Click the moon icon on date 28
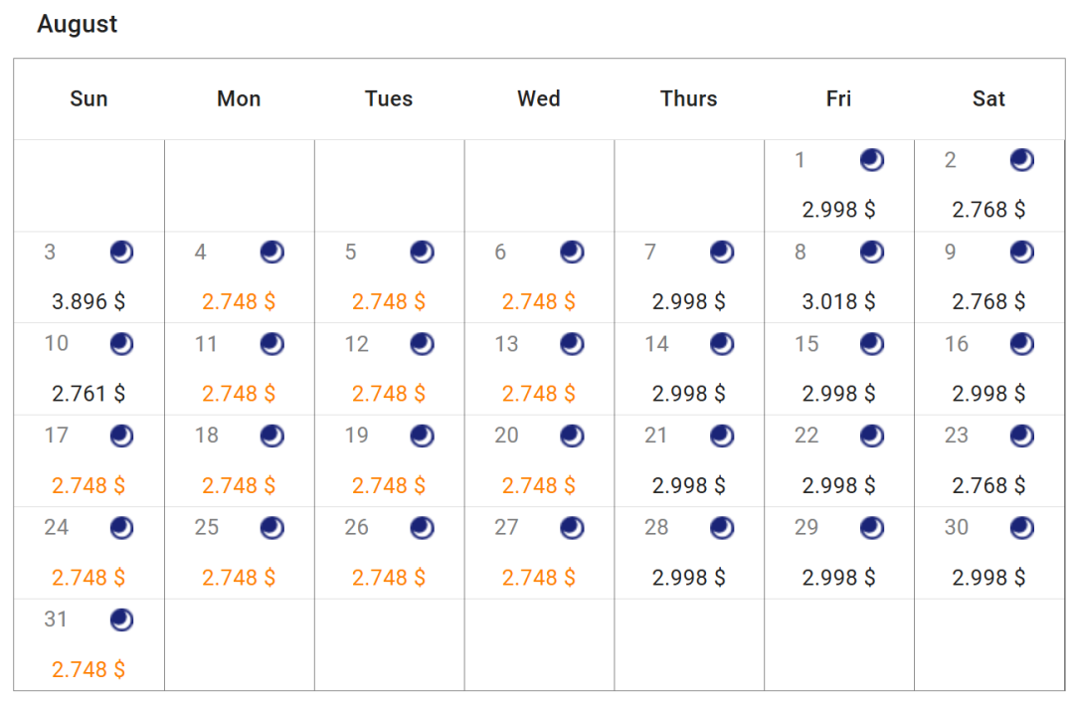Viewport: 1074px width, 702px height. (x=721, y=528)
